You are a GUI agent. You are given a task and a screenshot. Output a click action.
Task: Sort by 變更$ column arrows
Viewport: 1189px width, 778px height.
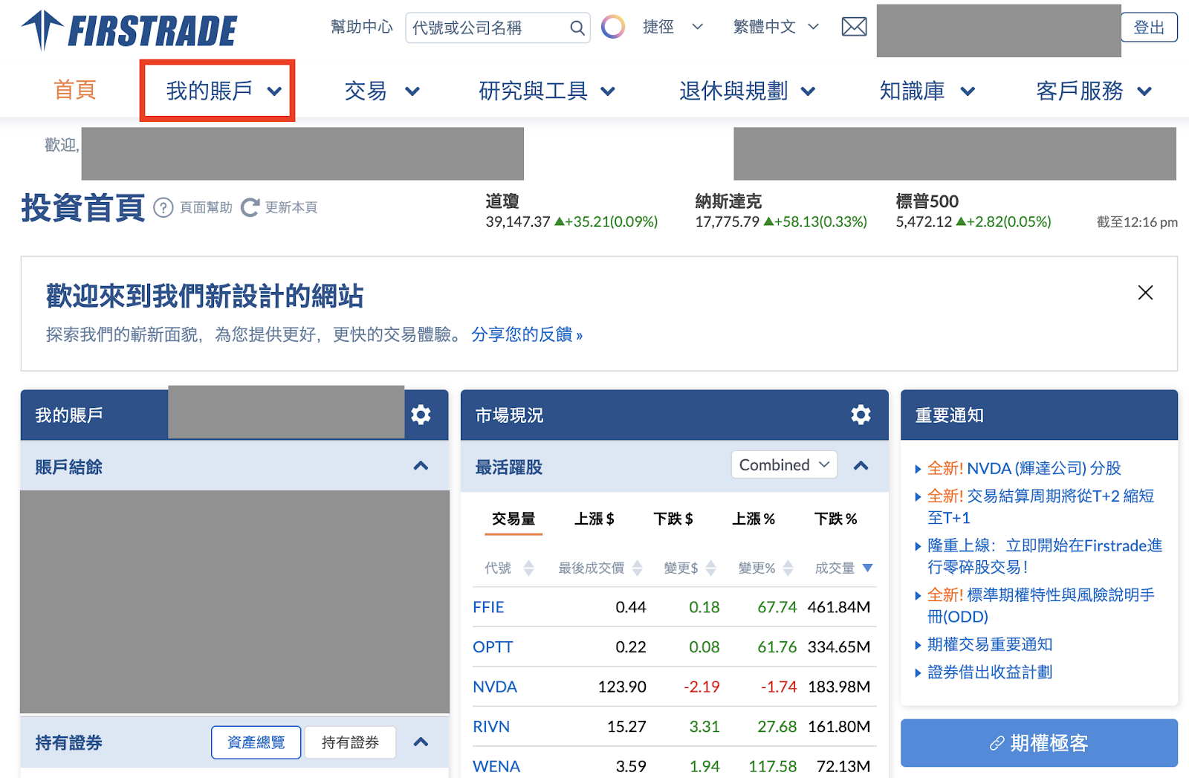tap(711, 568)
